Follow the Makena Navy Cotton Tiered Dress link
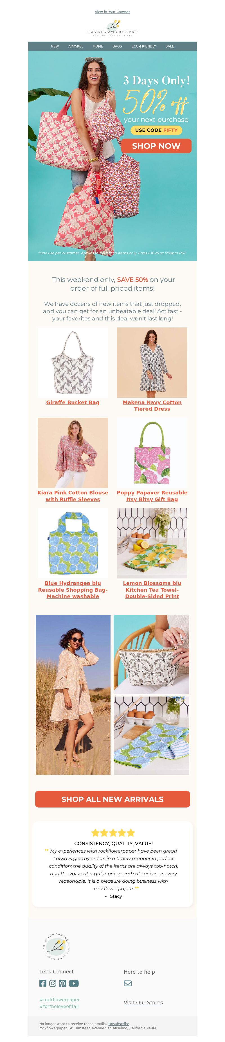 tap(152, 406)
